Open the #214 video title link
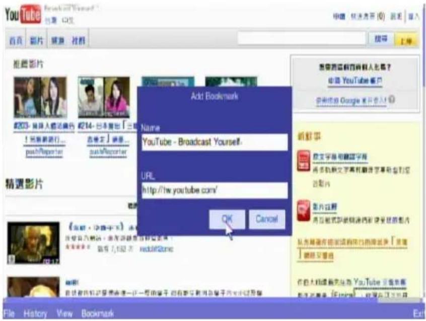 point(108,133)
